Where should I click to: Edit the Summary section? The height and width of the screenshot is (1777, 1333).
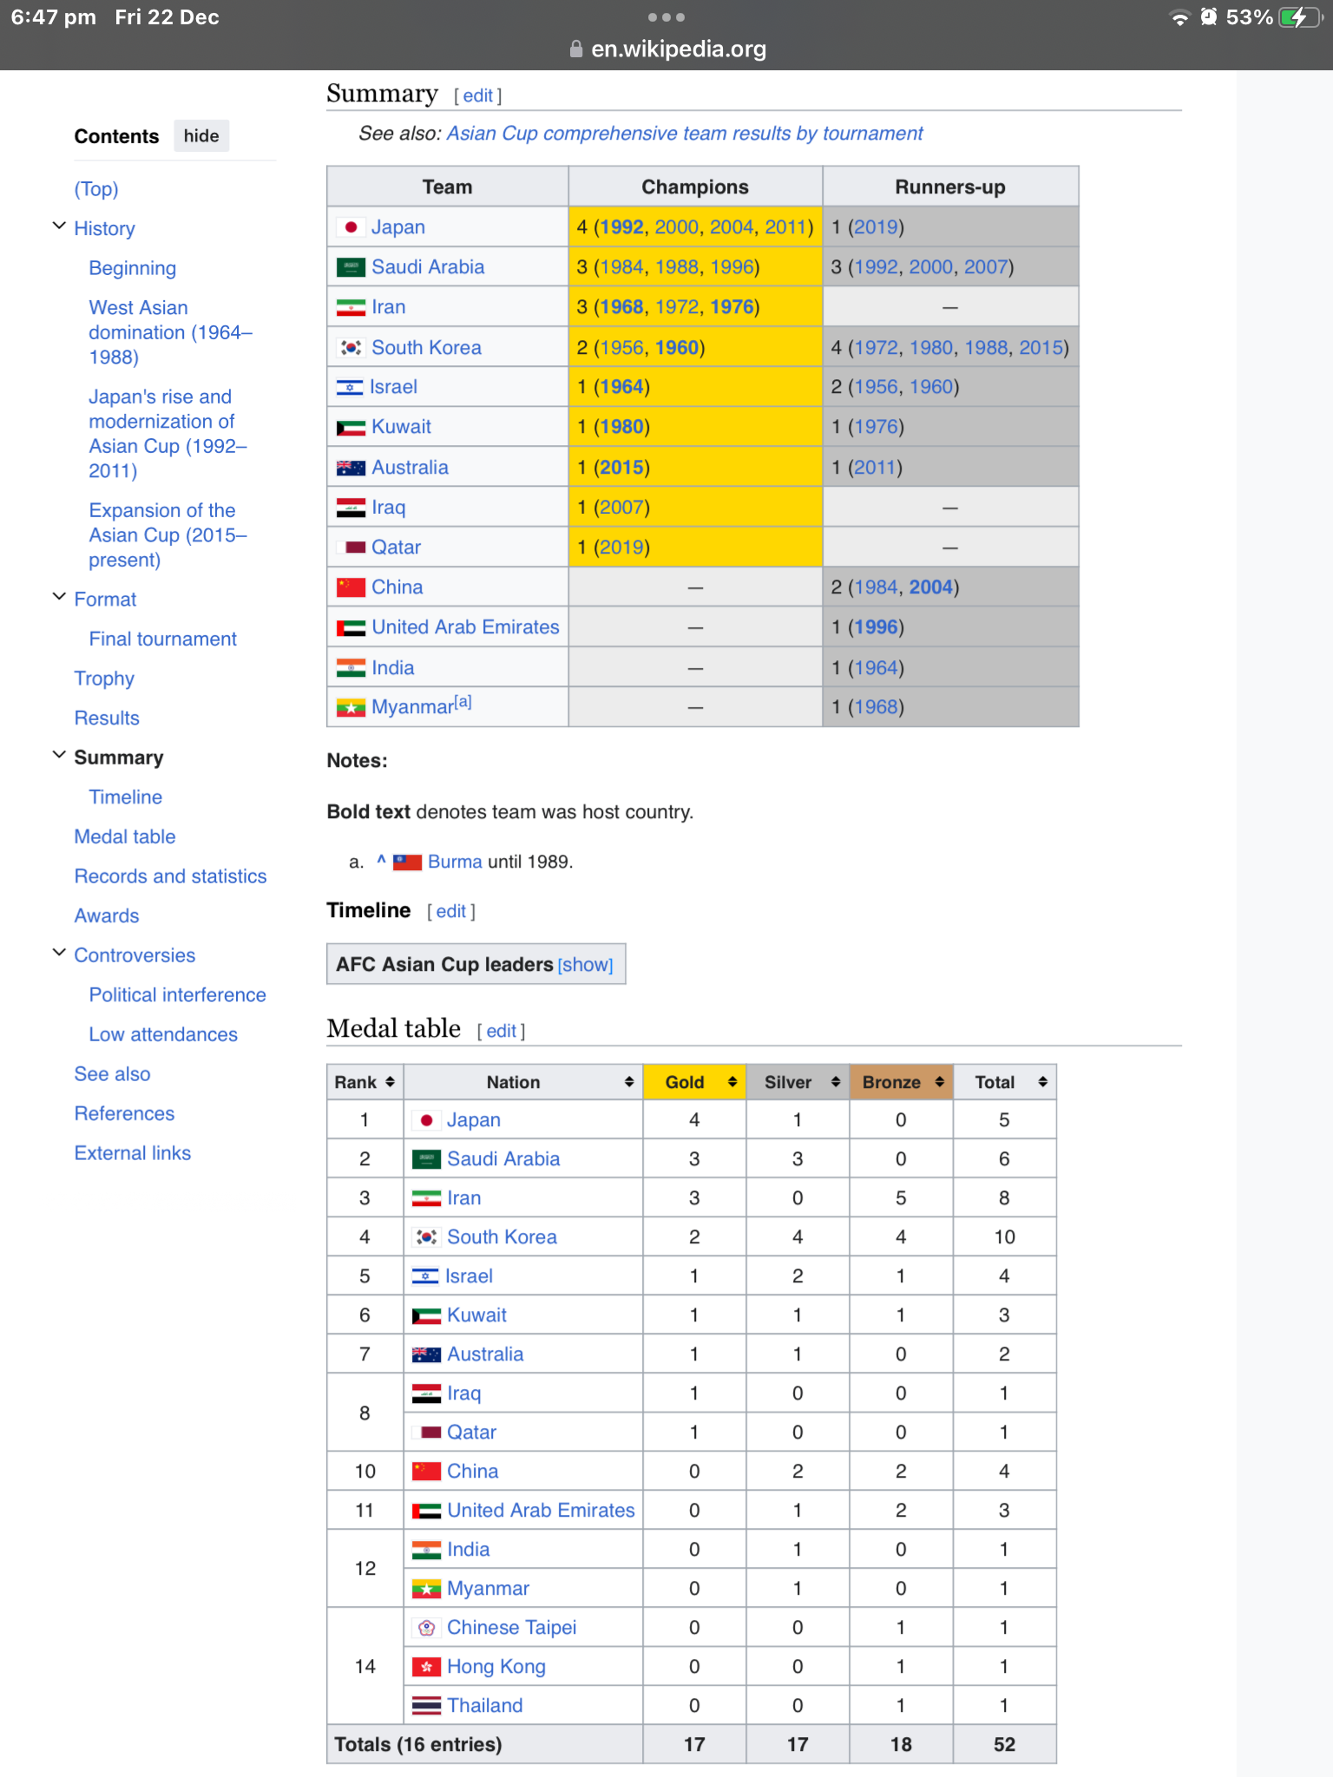[477, 96]
